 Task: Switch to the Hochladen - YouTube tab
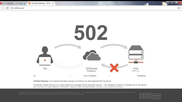[x=13, y=3]
